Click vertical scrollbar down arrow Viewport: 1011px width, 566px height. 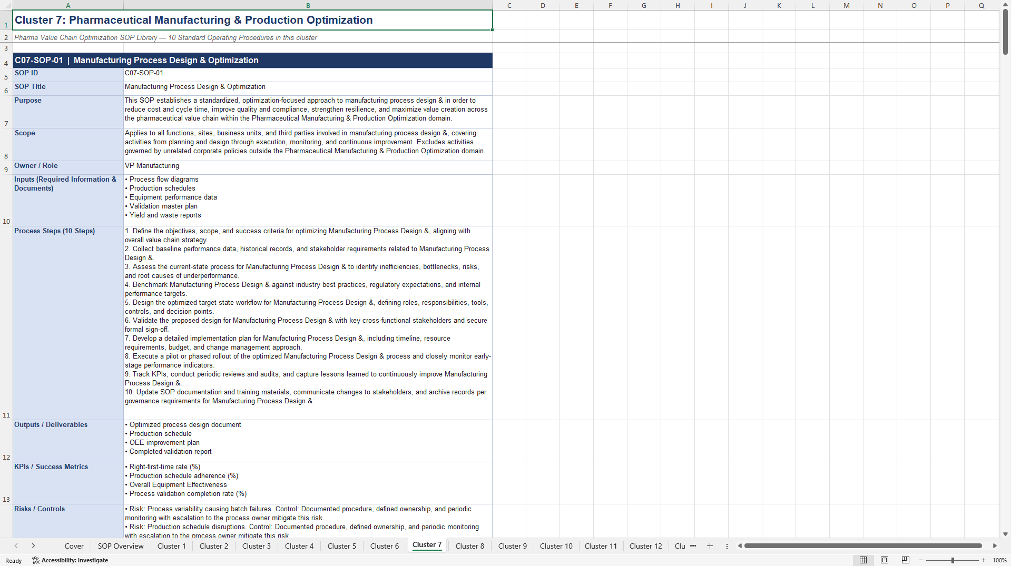tap(1005, 534)
